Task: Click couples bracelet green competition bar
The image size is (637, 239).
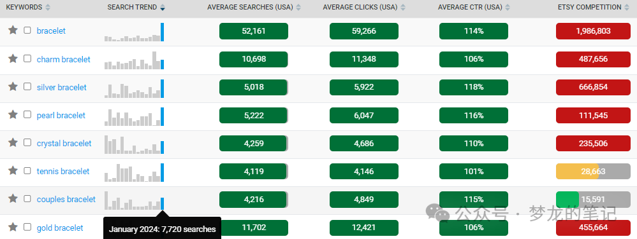Action: (567, 200)
